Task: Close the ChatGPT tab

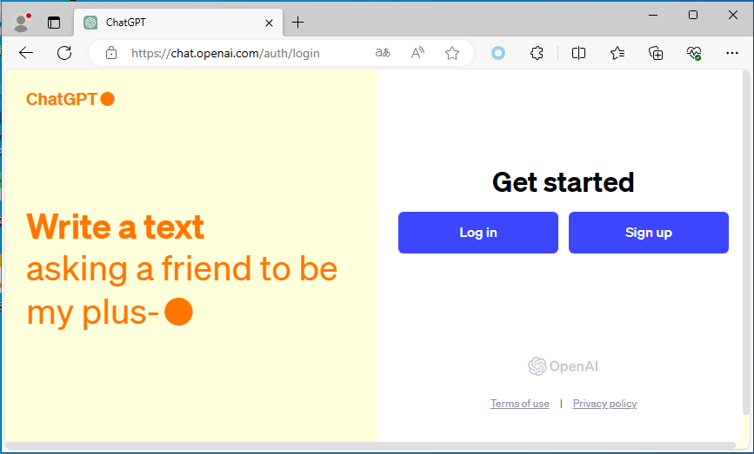Action: (270, 23)
